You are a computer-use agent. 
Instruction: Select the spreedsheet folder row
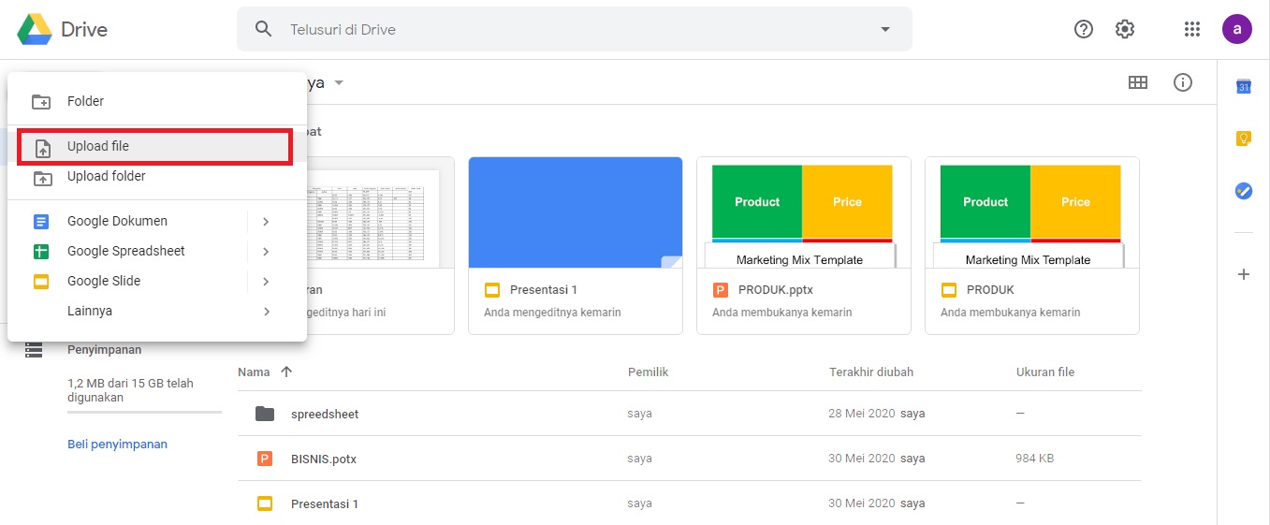[x=690, y=414]
